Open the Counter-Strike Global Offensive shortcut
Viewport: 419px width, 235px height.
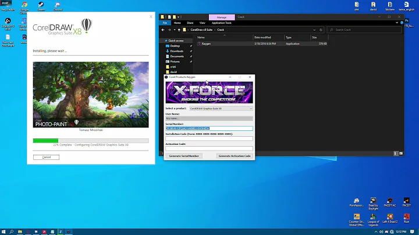click(357, 220)
